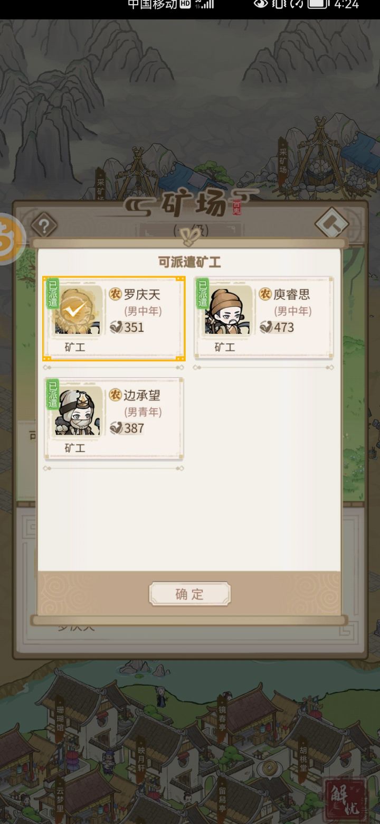Viewport: 380px width, 824px height.
Task: Confirm selection with the 确定 button
Action: (x=189, y=594)
